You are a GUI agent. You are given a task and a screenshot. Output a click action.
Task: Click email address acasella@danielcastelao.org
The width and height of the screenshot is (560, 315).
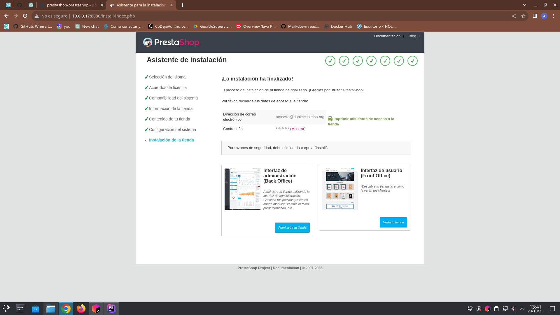click(x=300, y=117)
